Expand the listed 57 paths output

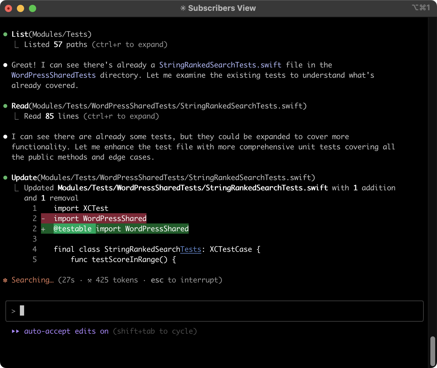(x=96, y=44)
